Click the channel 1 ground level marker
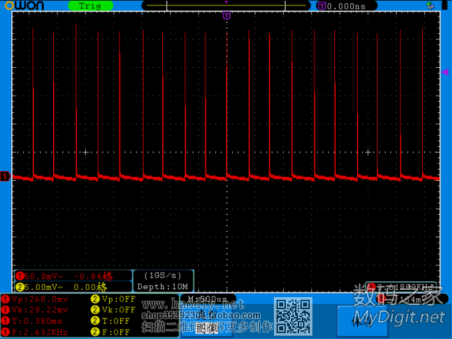The image size is (452, 339). tap(5, 176)
